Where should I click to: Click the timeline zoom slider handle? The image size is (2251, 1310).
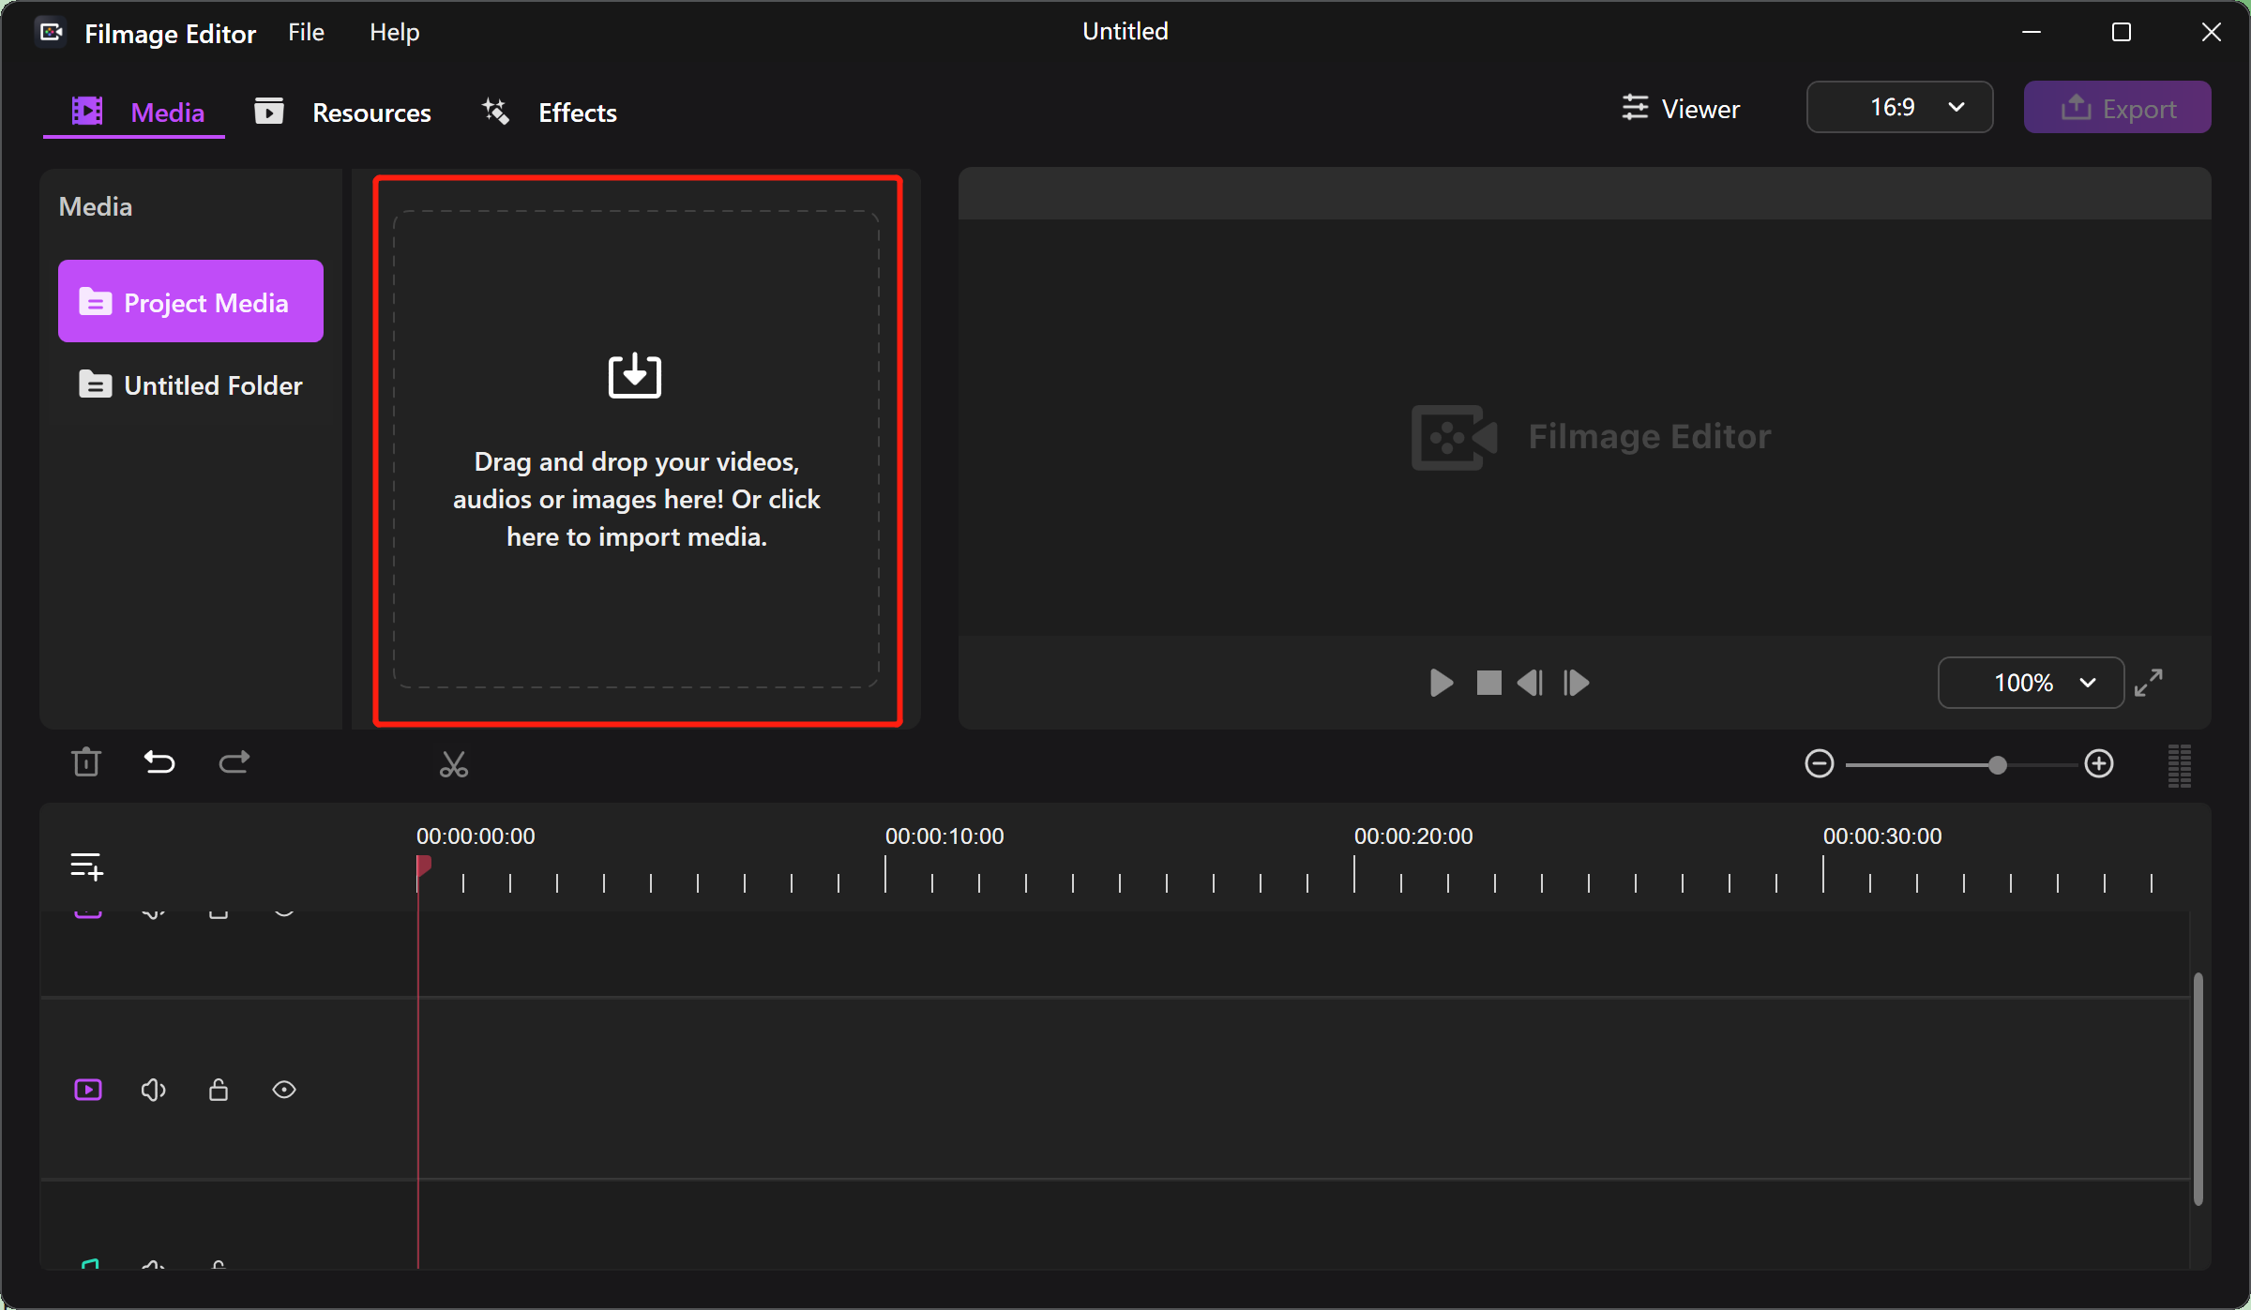tap(1998, 765)
